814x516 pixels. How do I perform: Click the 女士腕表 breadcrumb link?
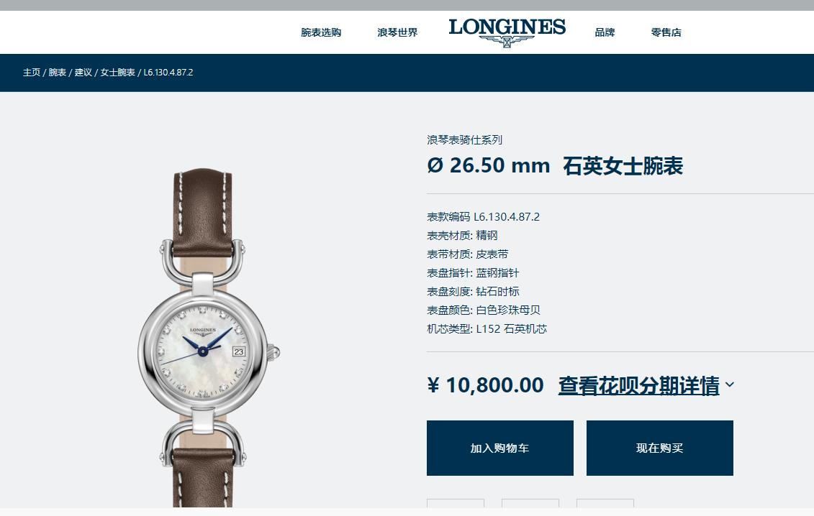tap(117, 72)
